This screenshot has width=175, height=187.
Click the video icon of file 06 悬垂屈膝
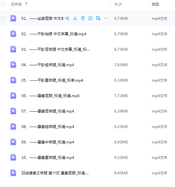13,96
